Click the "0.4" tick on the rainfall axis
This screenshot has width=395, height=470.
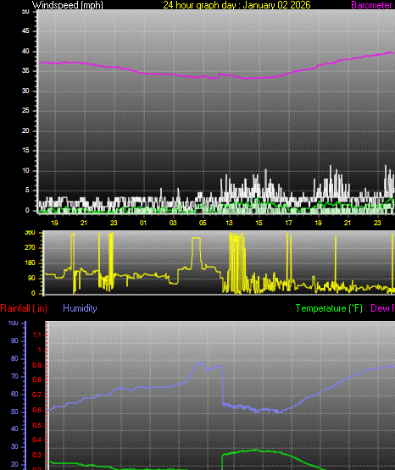point(37,440)
